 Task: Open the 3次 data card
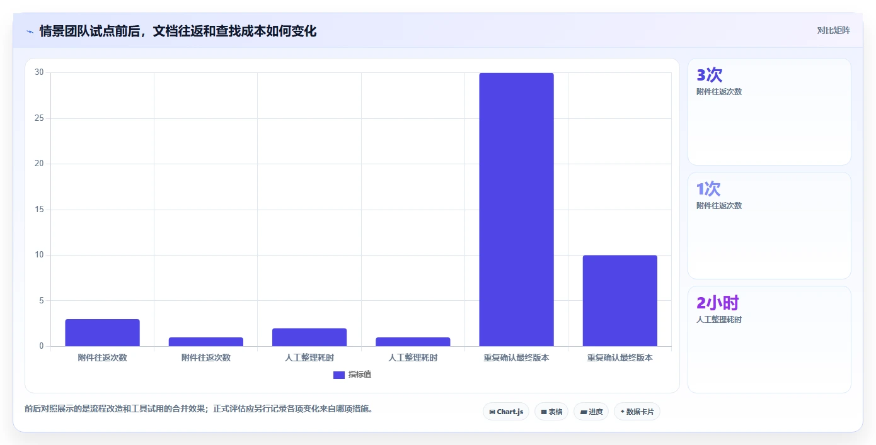[769, 111]
